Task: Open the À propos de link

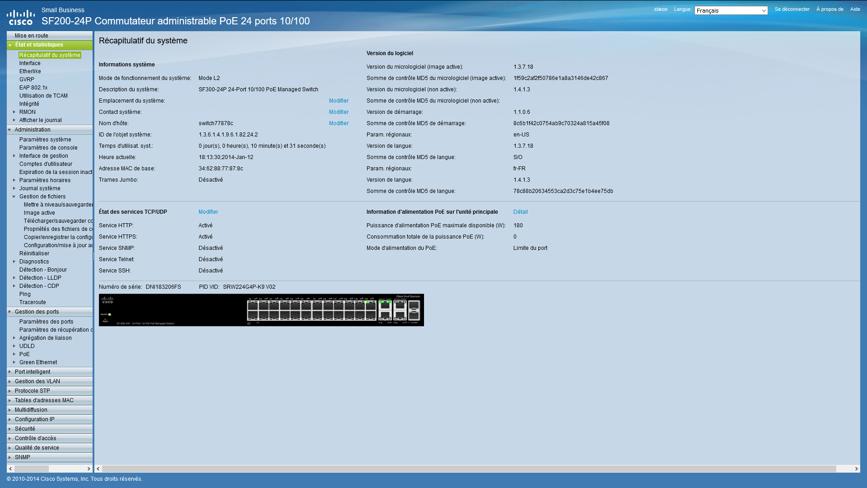Action: click(x=830, y=9)
